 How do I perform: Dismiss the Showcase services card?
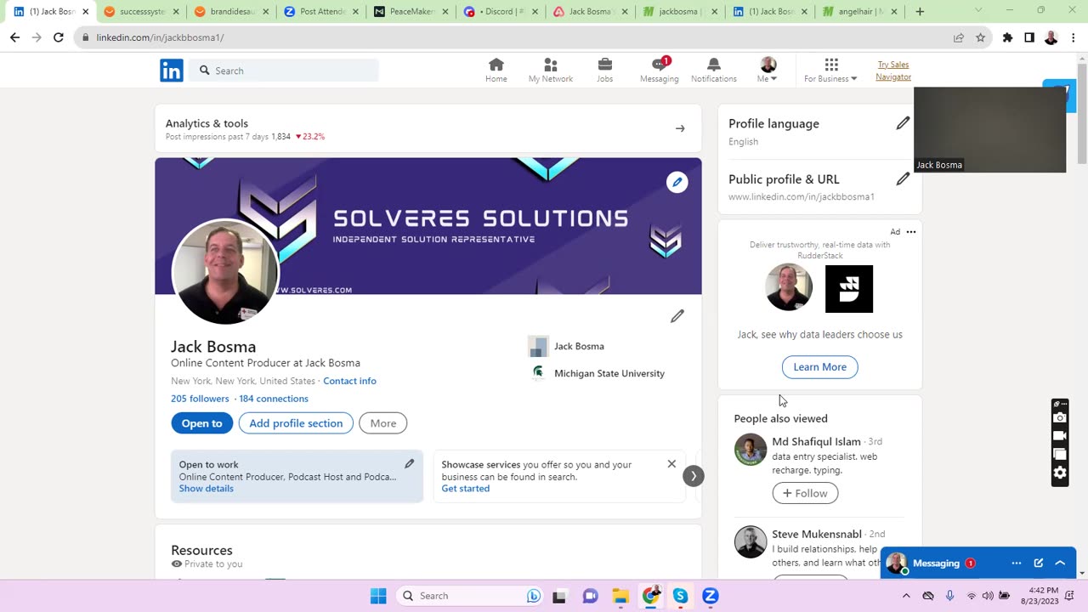tap(671, 464)
